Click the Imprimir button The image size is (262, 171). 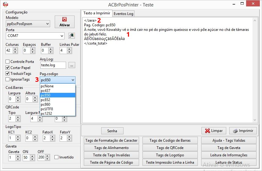243,131
